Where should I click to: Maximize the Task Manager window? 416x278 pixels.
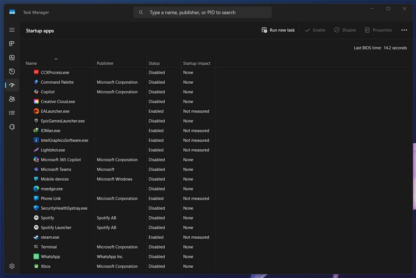(388, 9)
